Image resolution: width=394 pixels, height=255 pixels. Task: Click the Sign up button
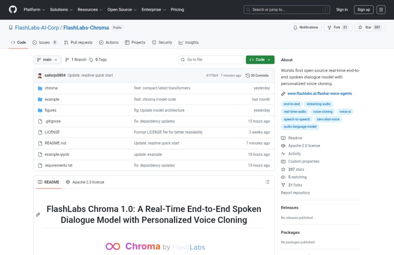(x=363, y=10)
